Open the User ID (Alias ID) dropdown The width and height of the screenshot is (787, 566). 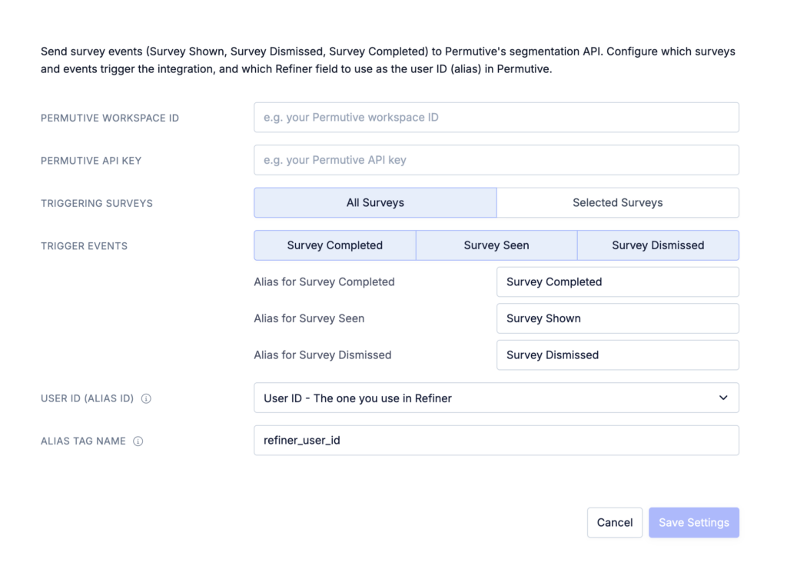[496, 398]
